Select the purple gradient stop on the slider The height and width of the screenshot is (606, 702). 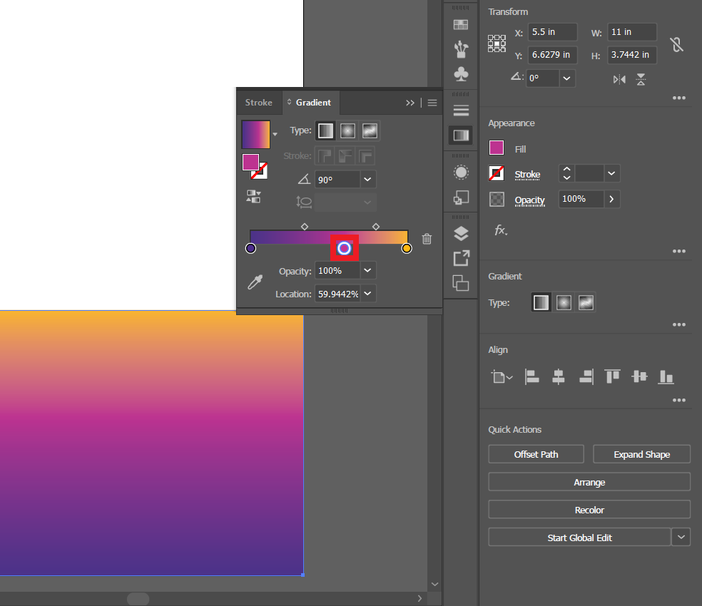(250, 247)
